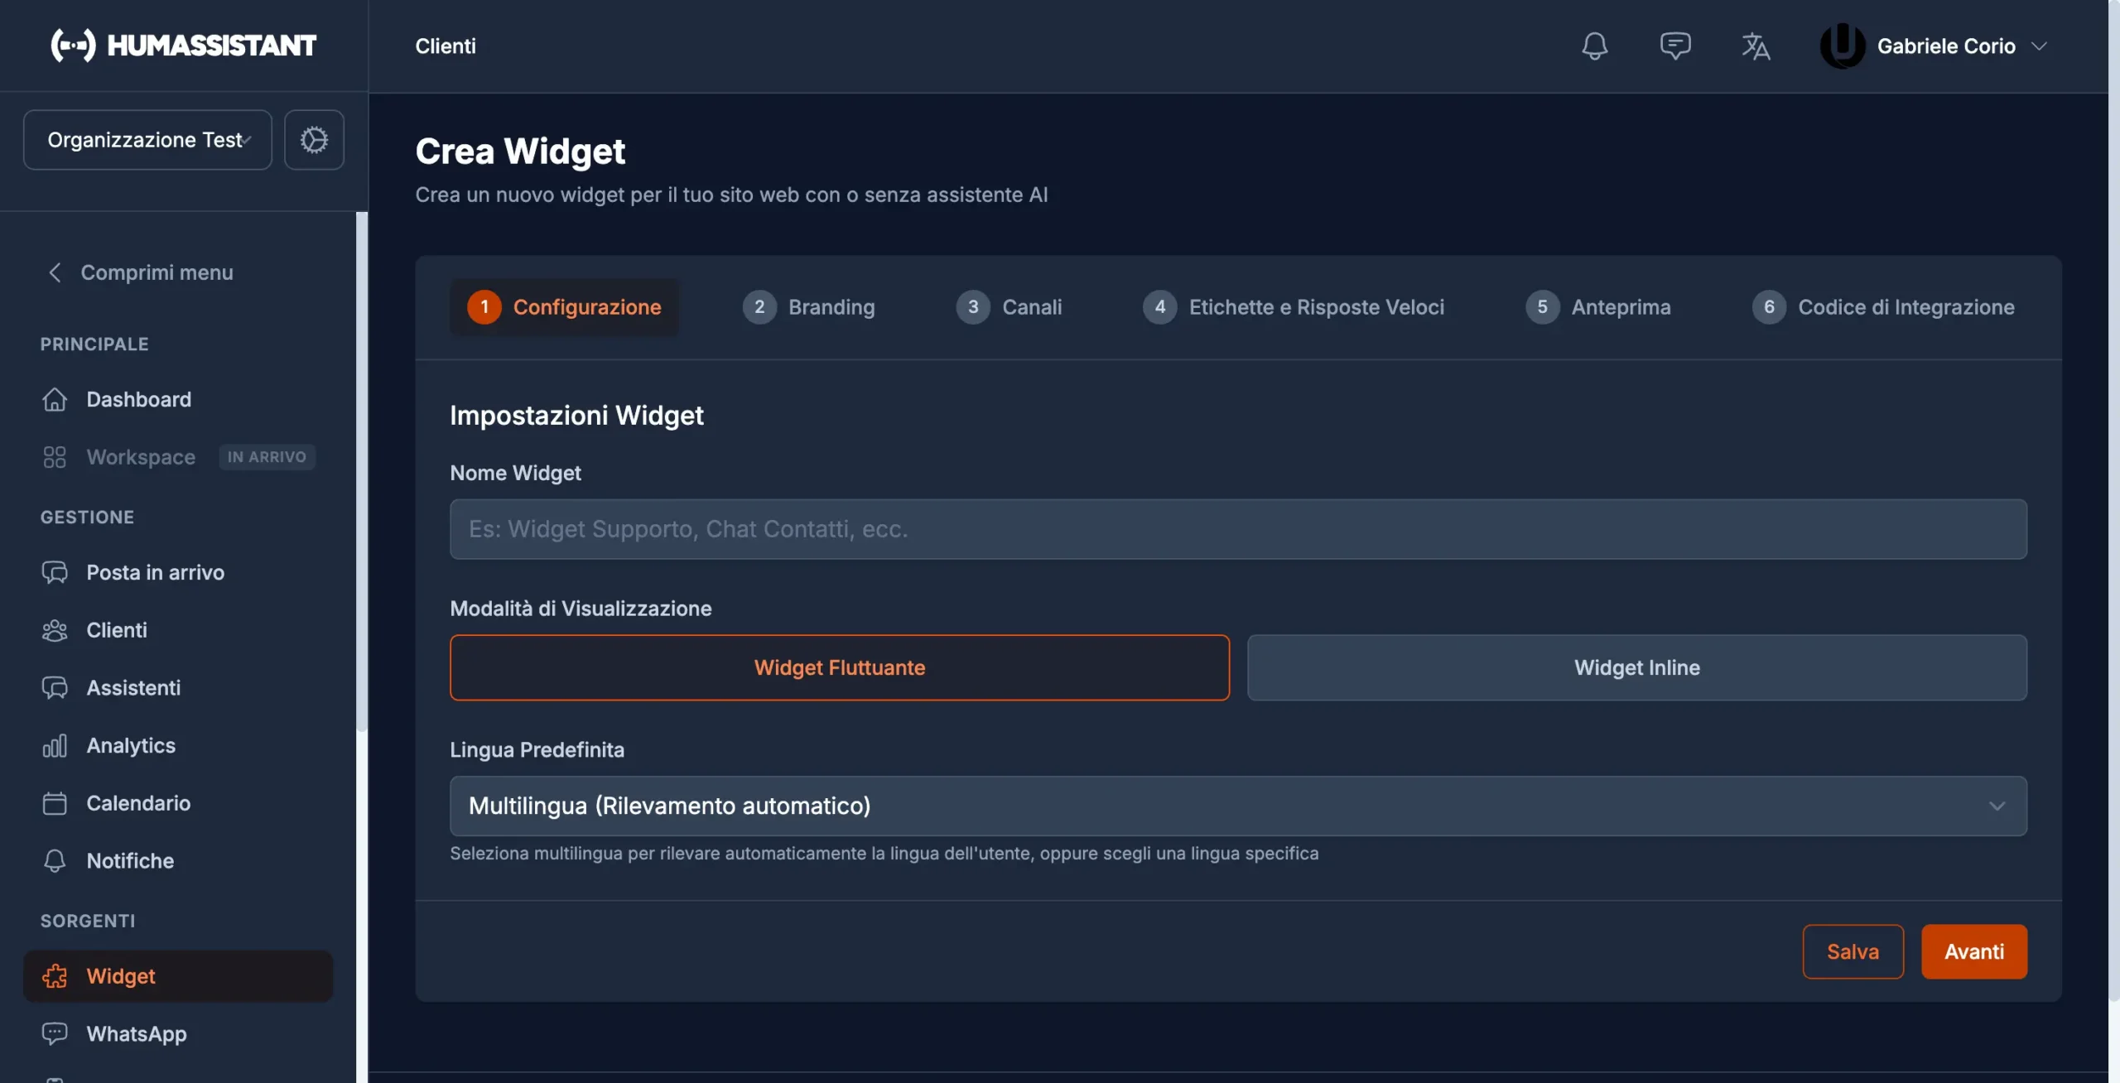Open organization settings gear icon
The height and width of the screenshot is (1083, 2120).
point(314,139)
